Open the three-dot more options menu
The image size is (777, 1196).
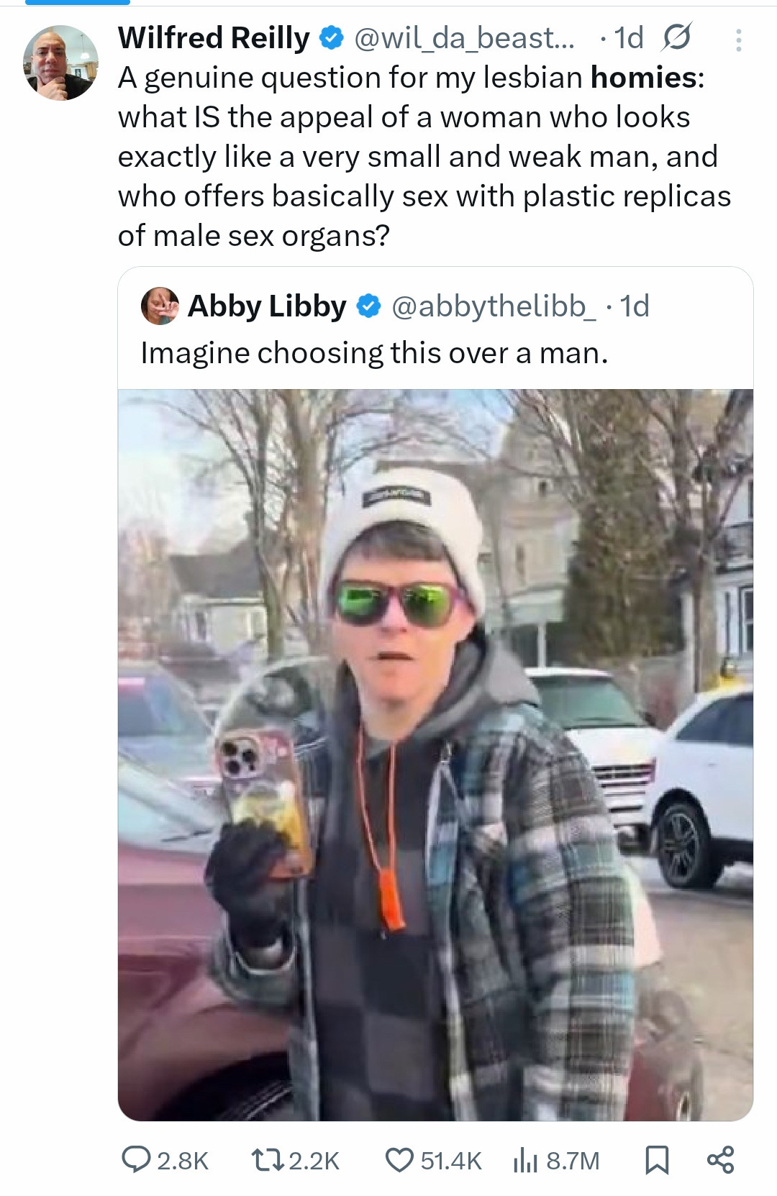pos(738,40)
